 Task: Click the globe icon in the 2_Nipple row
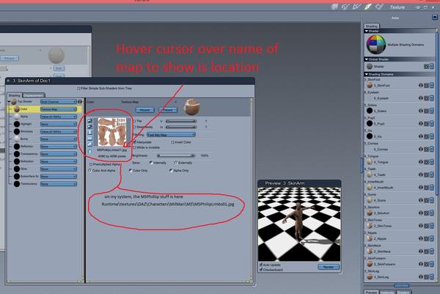(x=421, y=238)
